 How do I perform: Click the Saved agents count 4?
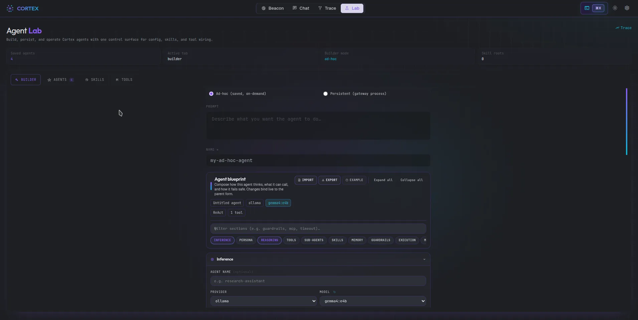[x=12, y=59]
